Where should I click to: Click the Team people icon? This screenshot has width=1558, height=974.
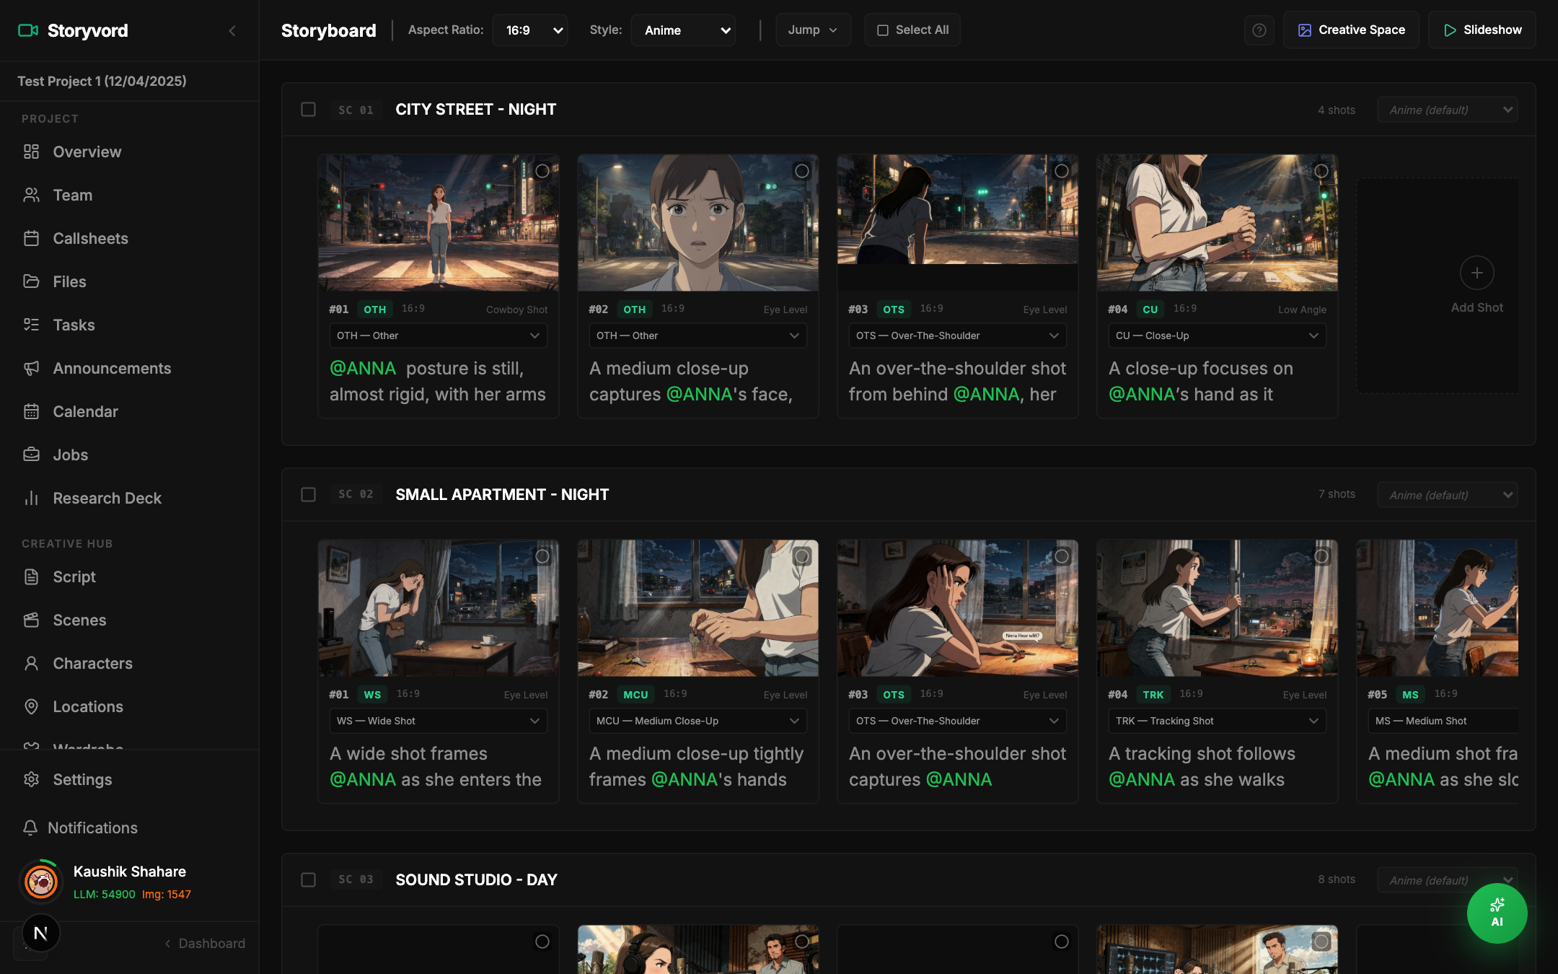tap(31, 195)
